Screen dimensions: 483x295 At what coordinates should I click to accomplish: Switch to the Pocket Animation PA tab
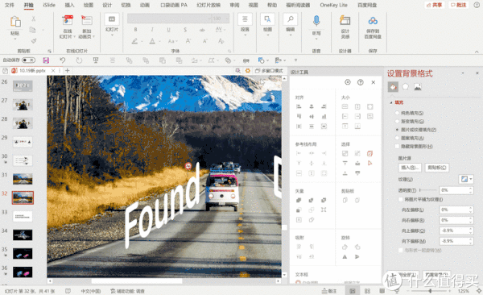pyautogui.click(x=174, y=5)
